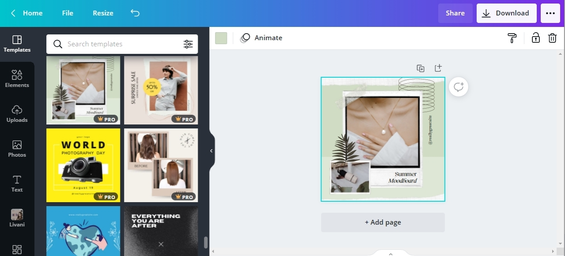Screen dimensions: 565x256
Task: Click the Animate button
Action: 261,38
